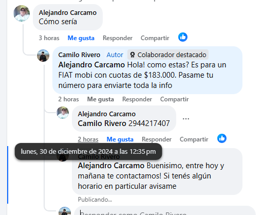The height and width of the screenshot is (215, 263).
Task: Click Compartir under the phone number comment
Action: coord(194,139)
